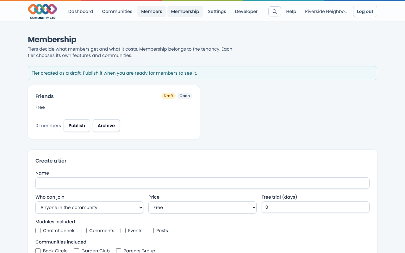
Task: Select the Garden Club community checkbox
Action: point(77,251)
